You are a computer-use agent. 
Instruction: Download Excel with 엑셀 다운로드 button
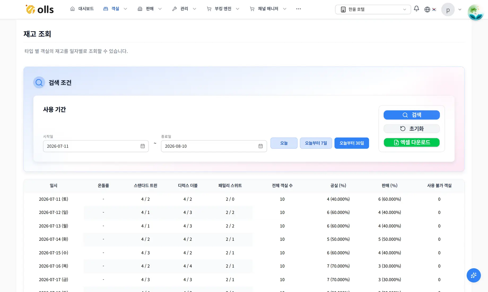pyautogui.click(x=412, y=142)
